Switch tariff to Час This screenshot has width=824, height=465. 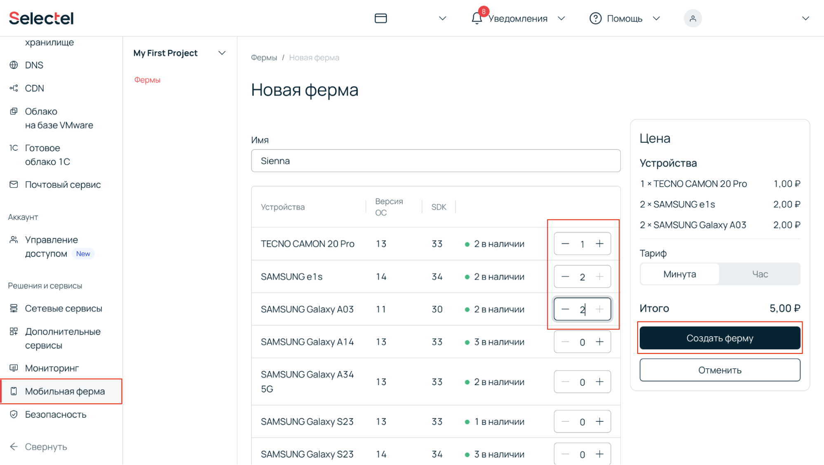coord(760,274)
